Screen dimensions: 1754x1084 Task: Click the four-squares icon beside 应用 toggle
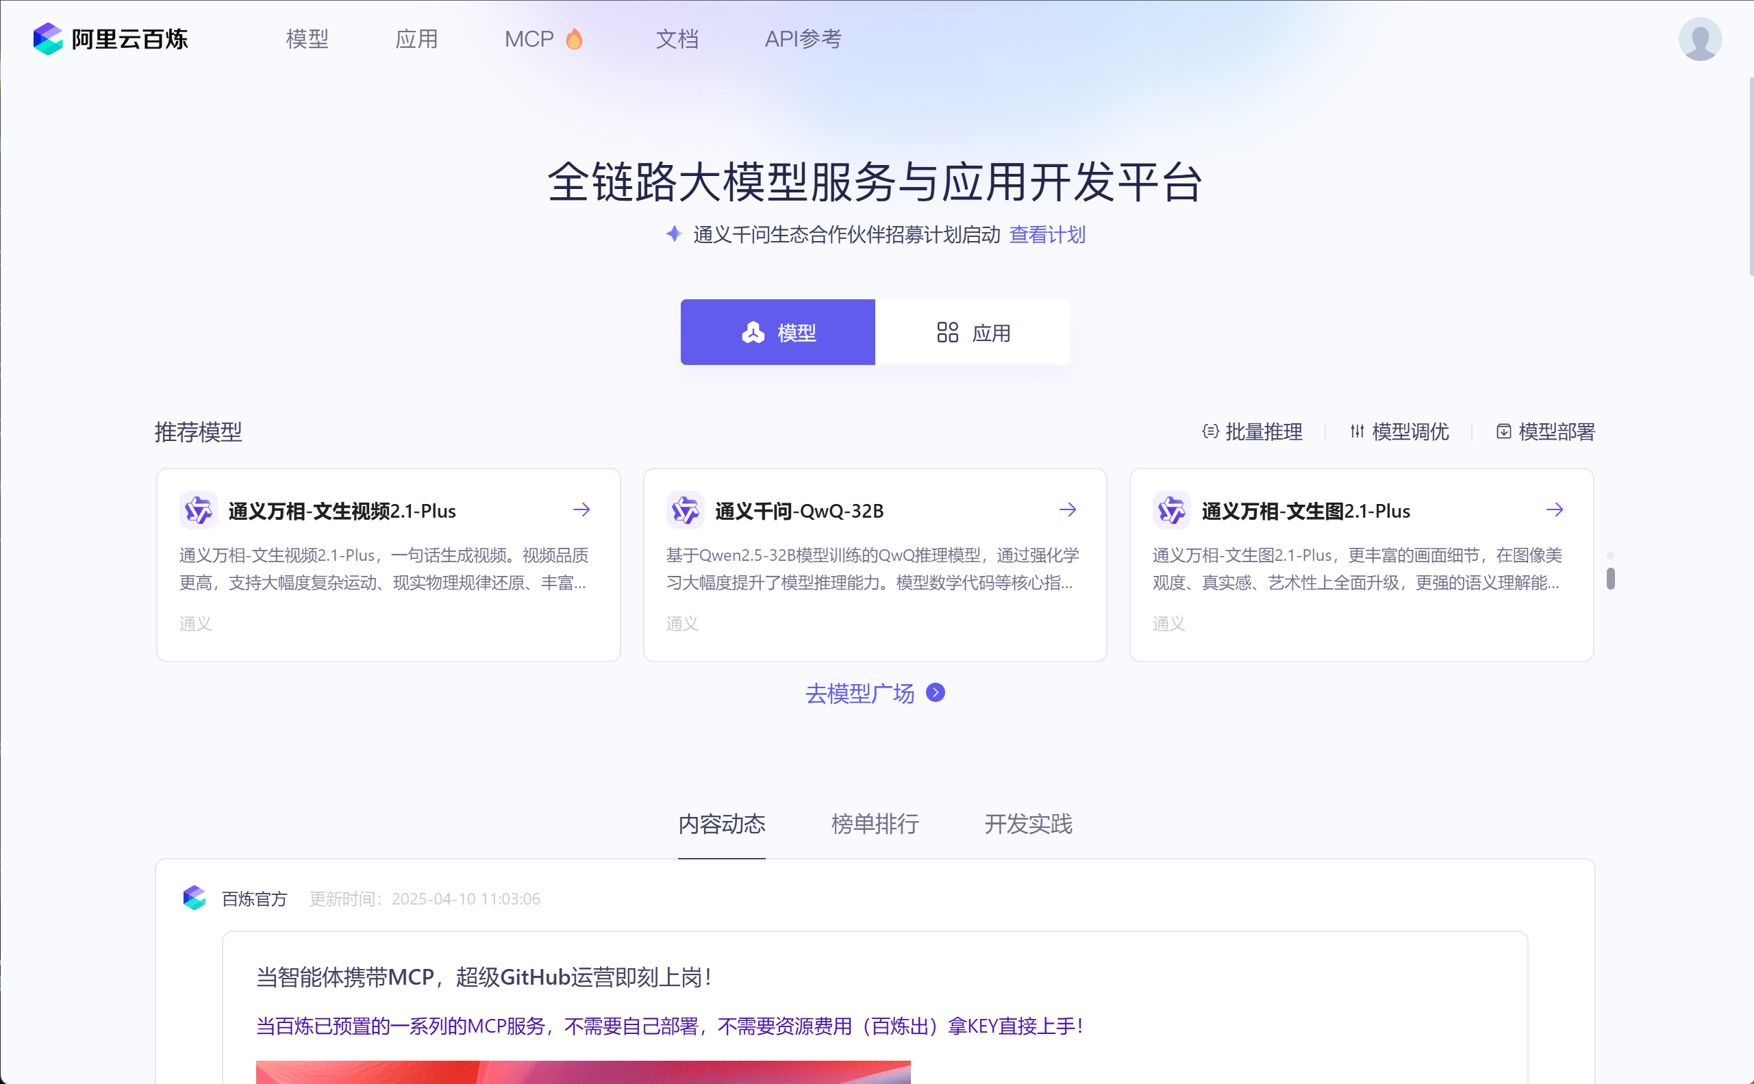pos(947,333)
